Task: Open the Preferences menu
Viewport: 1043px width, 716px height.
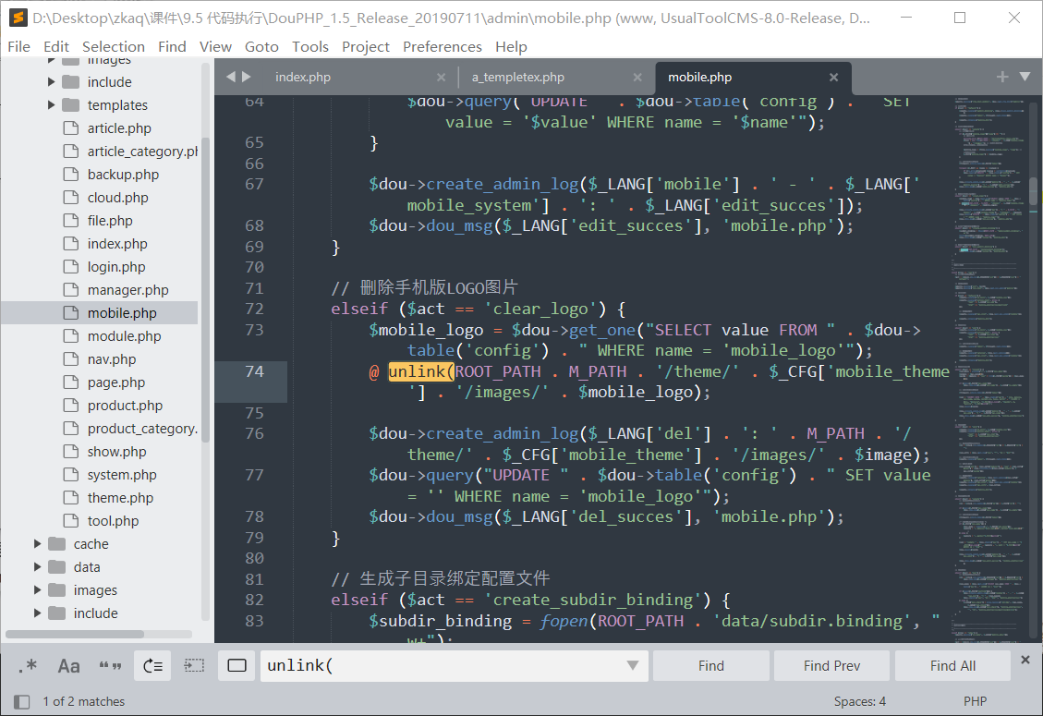Action: pos(442,46)
